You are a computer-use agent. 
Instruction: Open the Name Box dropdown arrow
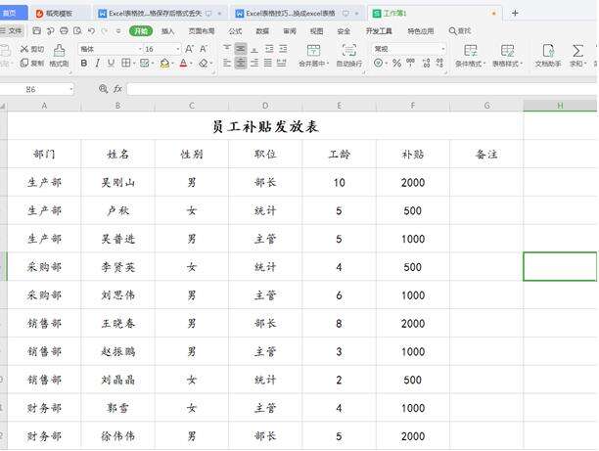point(71,89)
